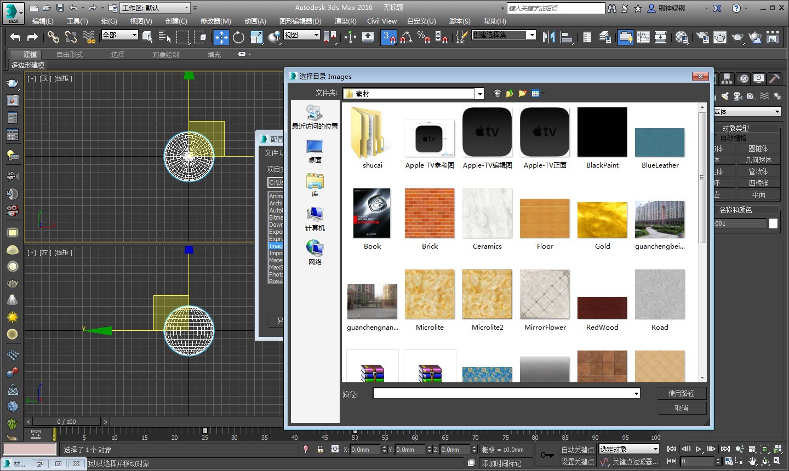
Task: Click the 使用路径 button
Action: click(682, 393)
